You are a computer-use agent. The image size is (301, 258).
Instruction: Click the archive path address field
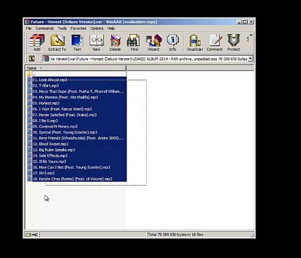click(148, 59)
